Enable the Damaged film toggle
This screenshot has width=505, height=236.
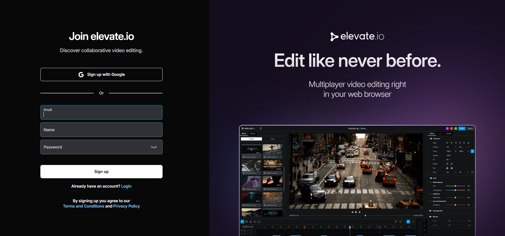click(x=431, y=211)
